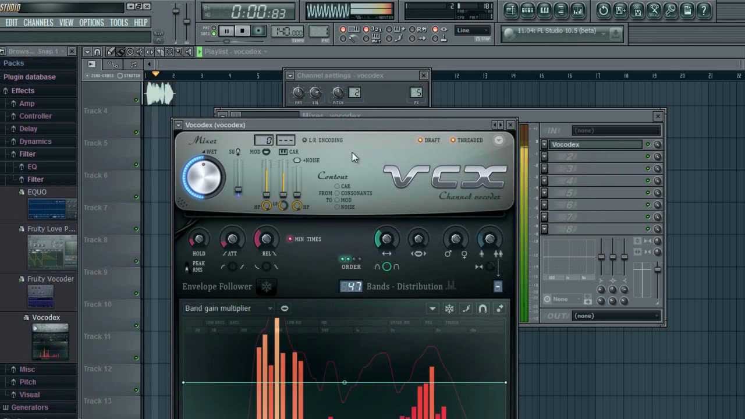Toggle MIN TIMES in Envelope Follower
The image size is (745, 419).
click(290, 239)
